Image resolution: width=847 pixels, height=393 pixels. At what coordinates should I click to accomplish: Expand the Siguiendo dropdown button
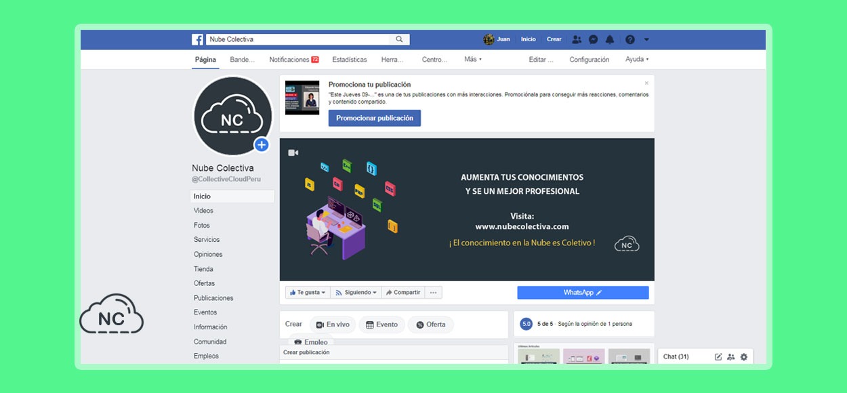pyautogui.click(x=356, y=293)
